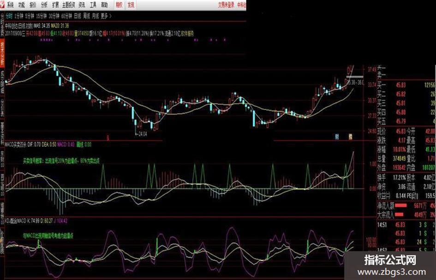Click the 买四 bid row at 45.80
The height and width of the screenshot is (280, 436).
point(406,112)
